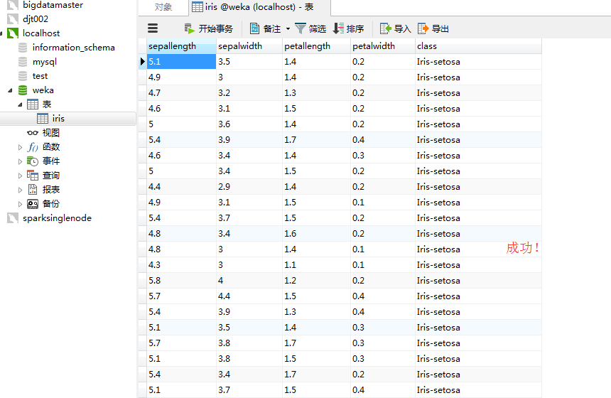This screenshot has width=611, height=398.
Task: Click the first row's record selector arrow
Action: click(143, 62)
